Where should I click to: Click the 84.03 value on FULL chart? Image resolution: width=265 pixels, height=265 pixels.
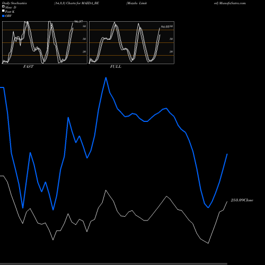point(165,27)
